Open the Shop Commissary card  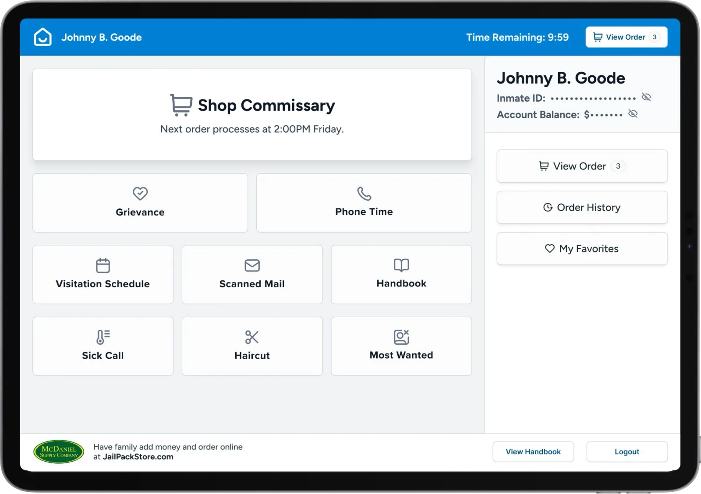pos(252,114)
